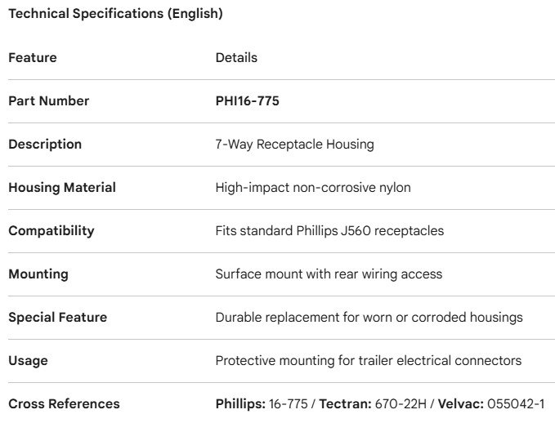Screen dimensions: 555x423
Task: Select the Special Feature row label
Action: tap(57, 318)
